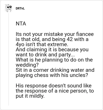Click the sunglasses on the Snoo avatar
The width and height of the screenshot is (103, 110).
(x=9, y=7)
